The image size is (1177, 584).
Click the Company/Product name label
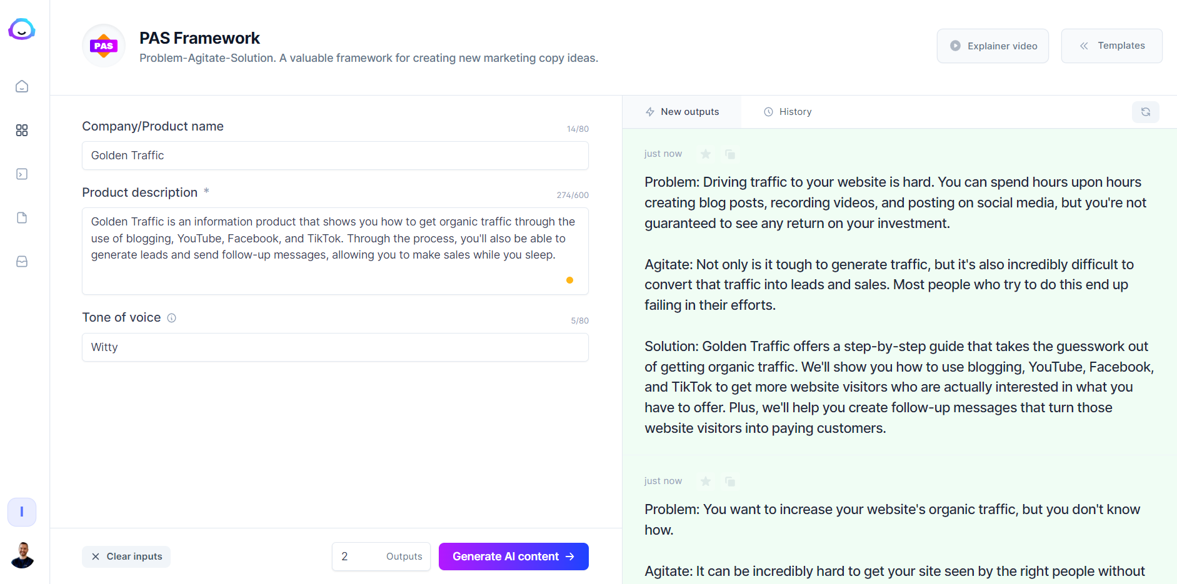pos(153,126)
